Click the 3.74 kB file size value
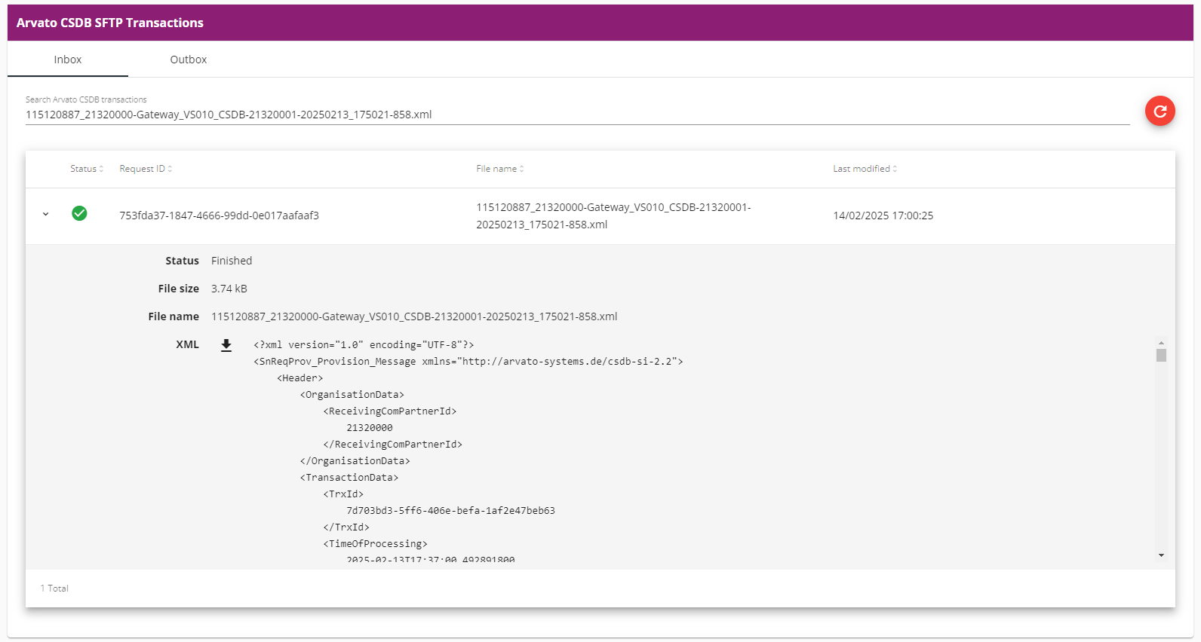Image resolution: width=1201 pixels, height=642 pixels. [229, 289]
